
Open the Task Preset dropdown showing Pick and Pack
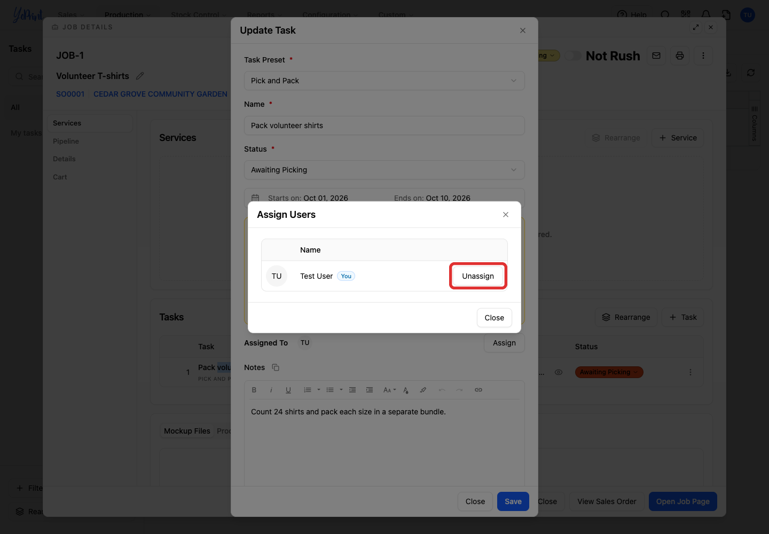pyautogui.click(x=384, y=81)
